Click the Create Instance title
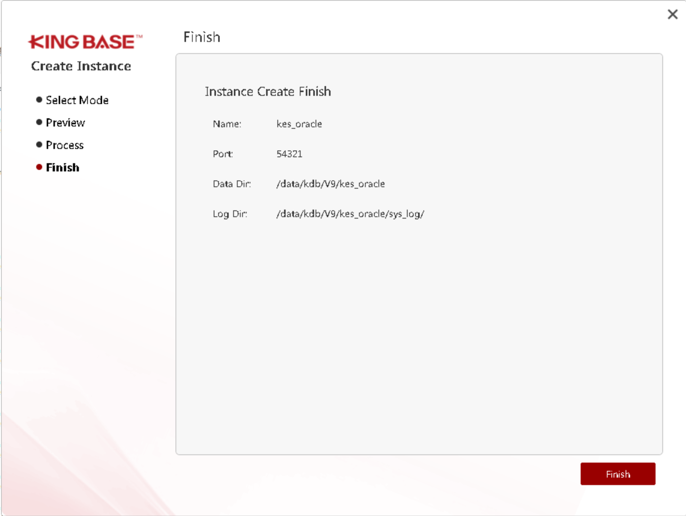The image size is (686, 516). [x=81, y=66]
